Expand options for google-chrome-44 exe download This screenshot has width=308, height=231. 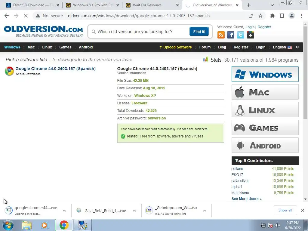point(64,211)
